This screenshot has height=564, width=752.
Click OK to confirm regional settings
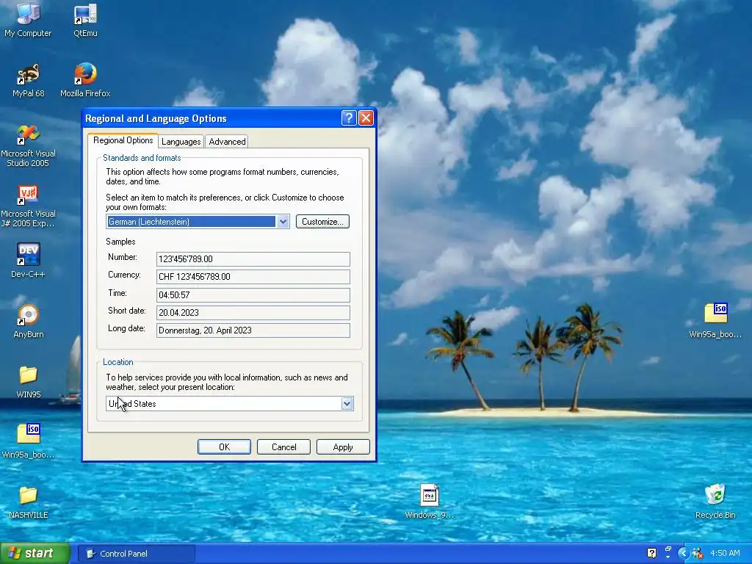point(224,447)
